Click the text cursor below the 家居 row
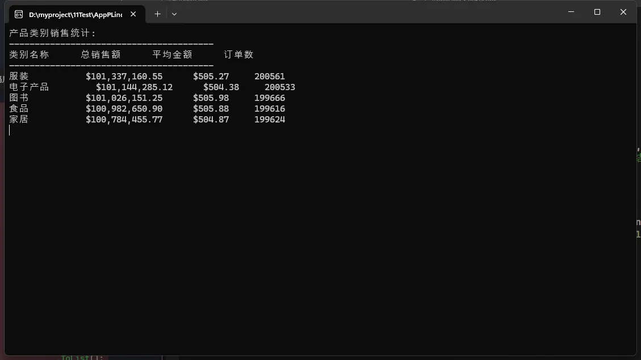Viewport: 641px width, 360px height. (x=10, y=130)
